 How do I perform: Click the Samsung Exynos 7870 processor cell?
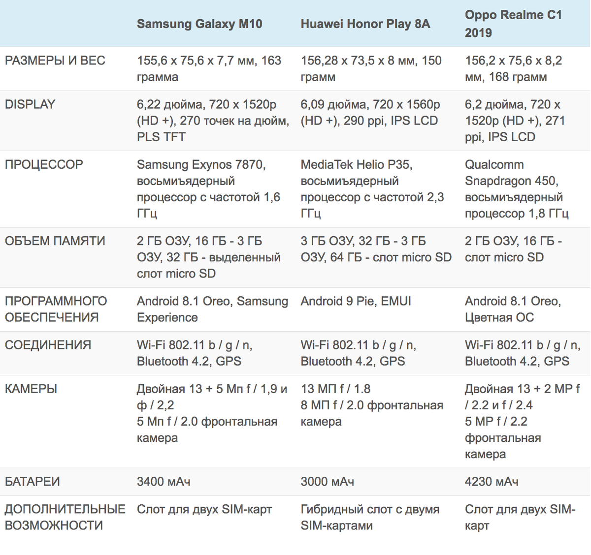209,189
